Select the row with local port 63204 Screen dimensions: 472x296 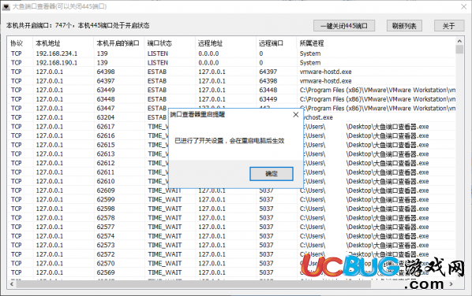pyautogui.click(x=231, y=117)
